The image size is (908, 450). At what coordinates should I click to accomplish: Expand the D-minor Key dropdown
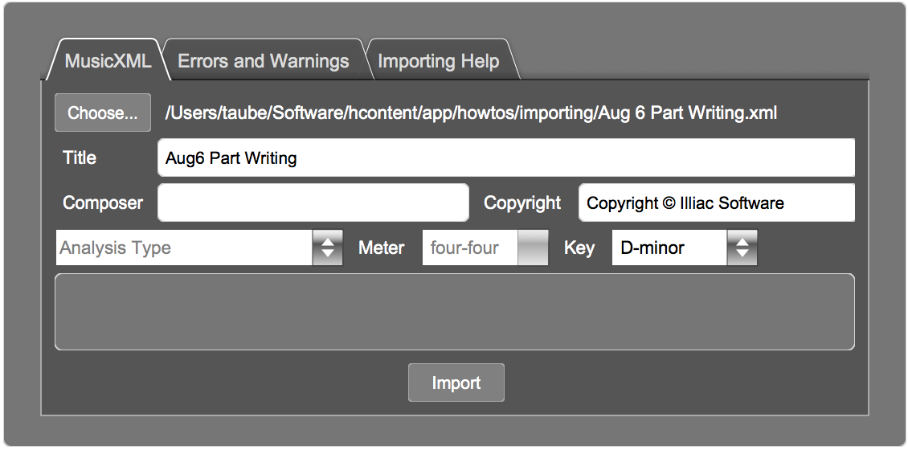pyautogui.click(x=669, y=247)
